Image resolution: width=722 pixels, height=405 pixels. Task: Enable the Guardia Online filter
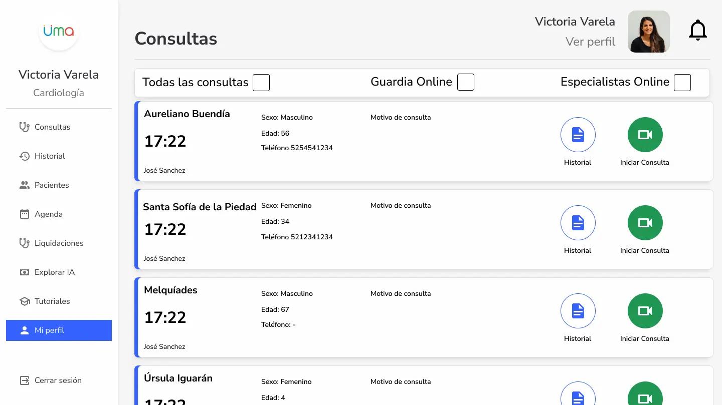pos(465,82)
